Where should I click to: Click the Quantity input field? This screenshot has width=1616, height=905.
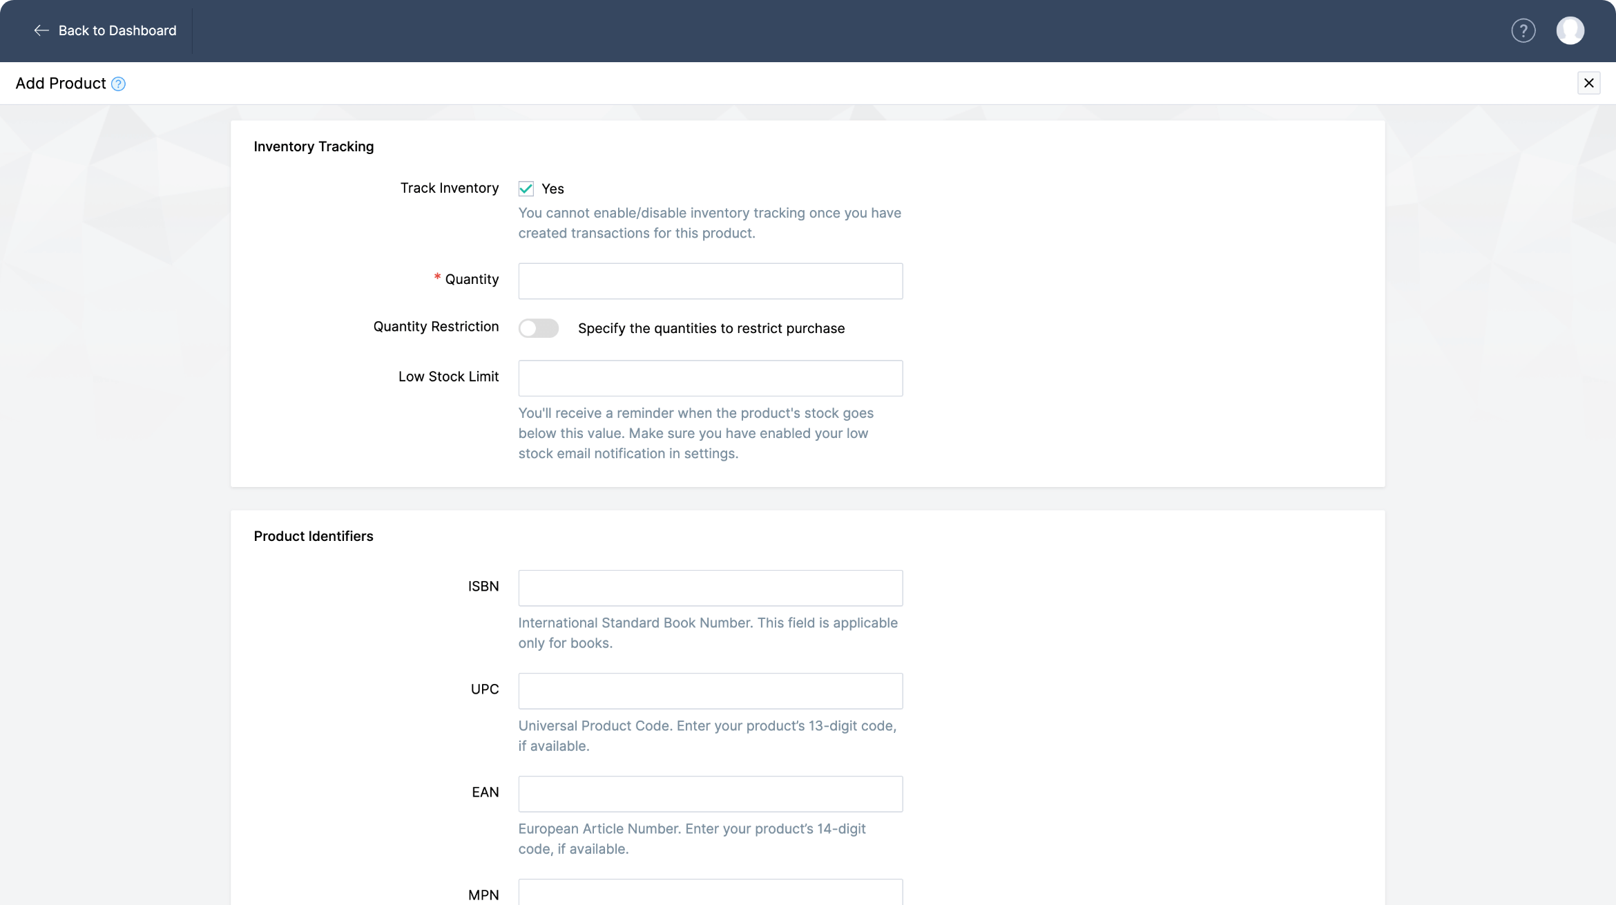tap(710, 281)
